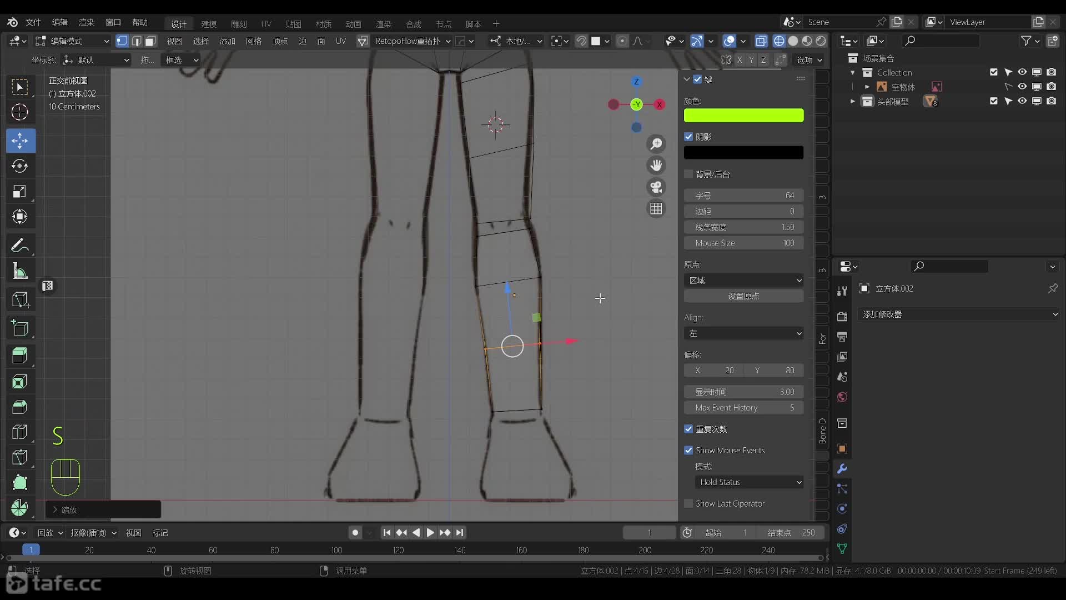Toggle Show Mouse Events checkbox

[x=688, y=450]
